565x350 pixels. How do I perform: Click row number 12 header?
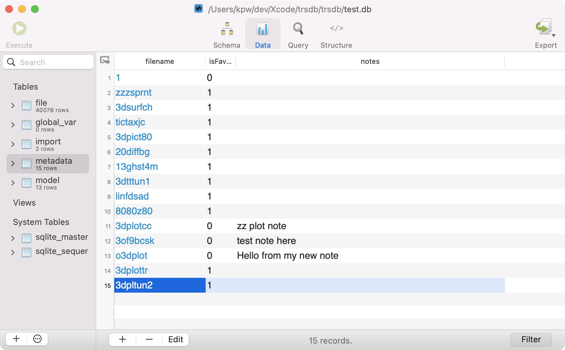pos(108,241)
